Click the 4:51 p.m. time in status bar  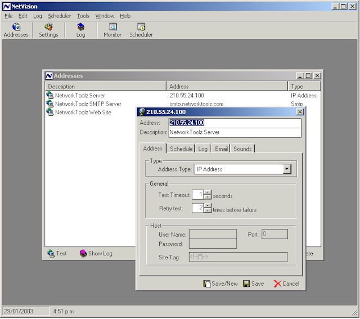coord(64,311)
